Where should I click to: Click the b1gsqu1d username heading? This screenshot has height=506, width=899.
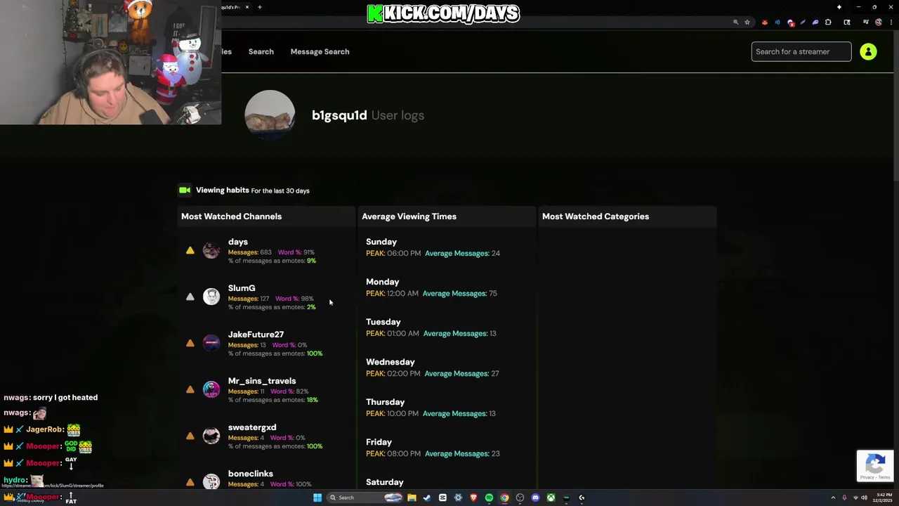coord(339,115)
